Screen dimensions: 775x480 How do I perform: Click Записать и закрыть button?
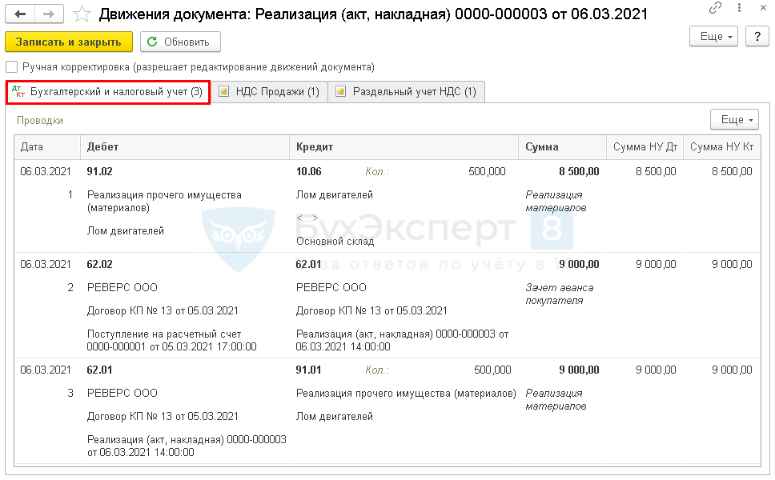point(69,42)
